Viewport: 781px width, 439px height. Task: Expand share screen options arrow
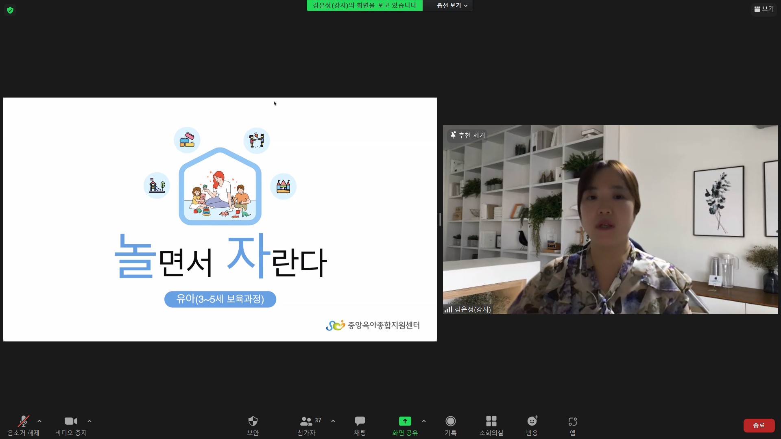pyautogui.click(x=424, y=421)
